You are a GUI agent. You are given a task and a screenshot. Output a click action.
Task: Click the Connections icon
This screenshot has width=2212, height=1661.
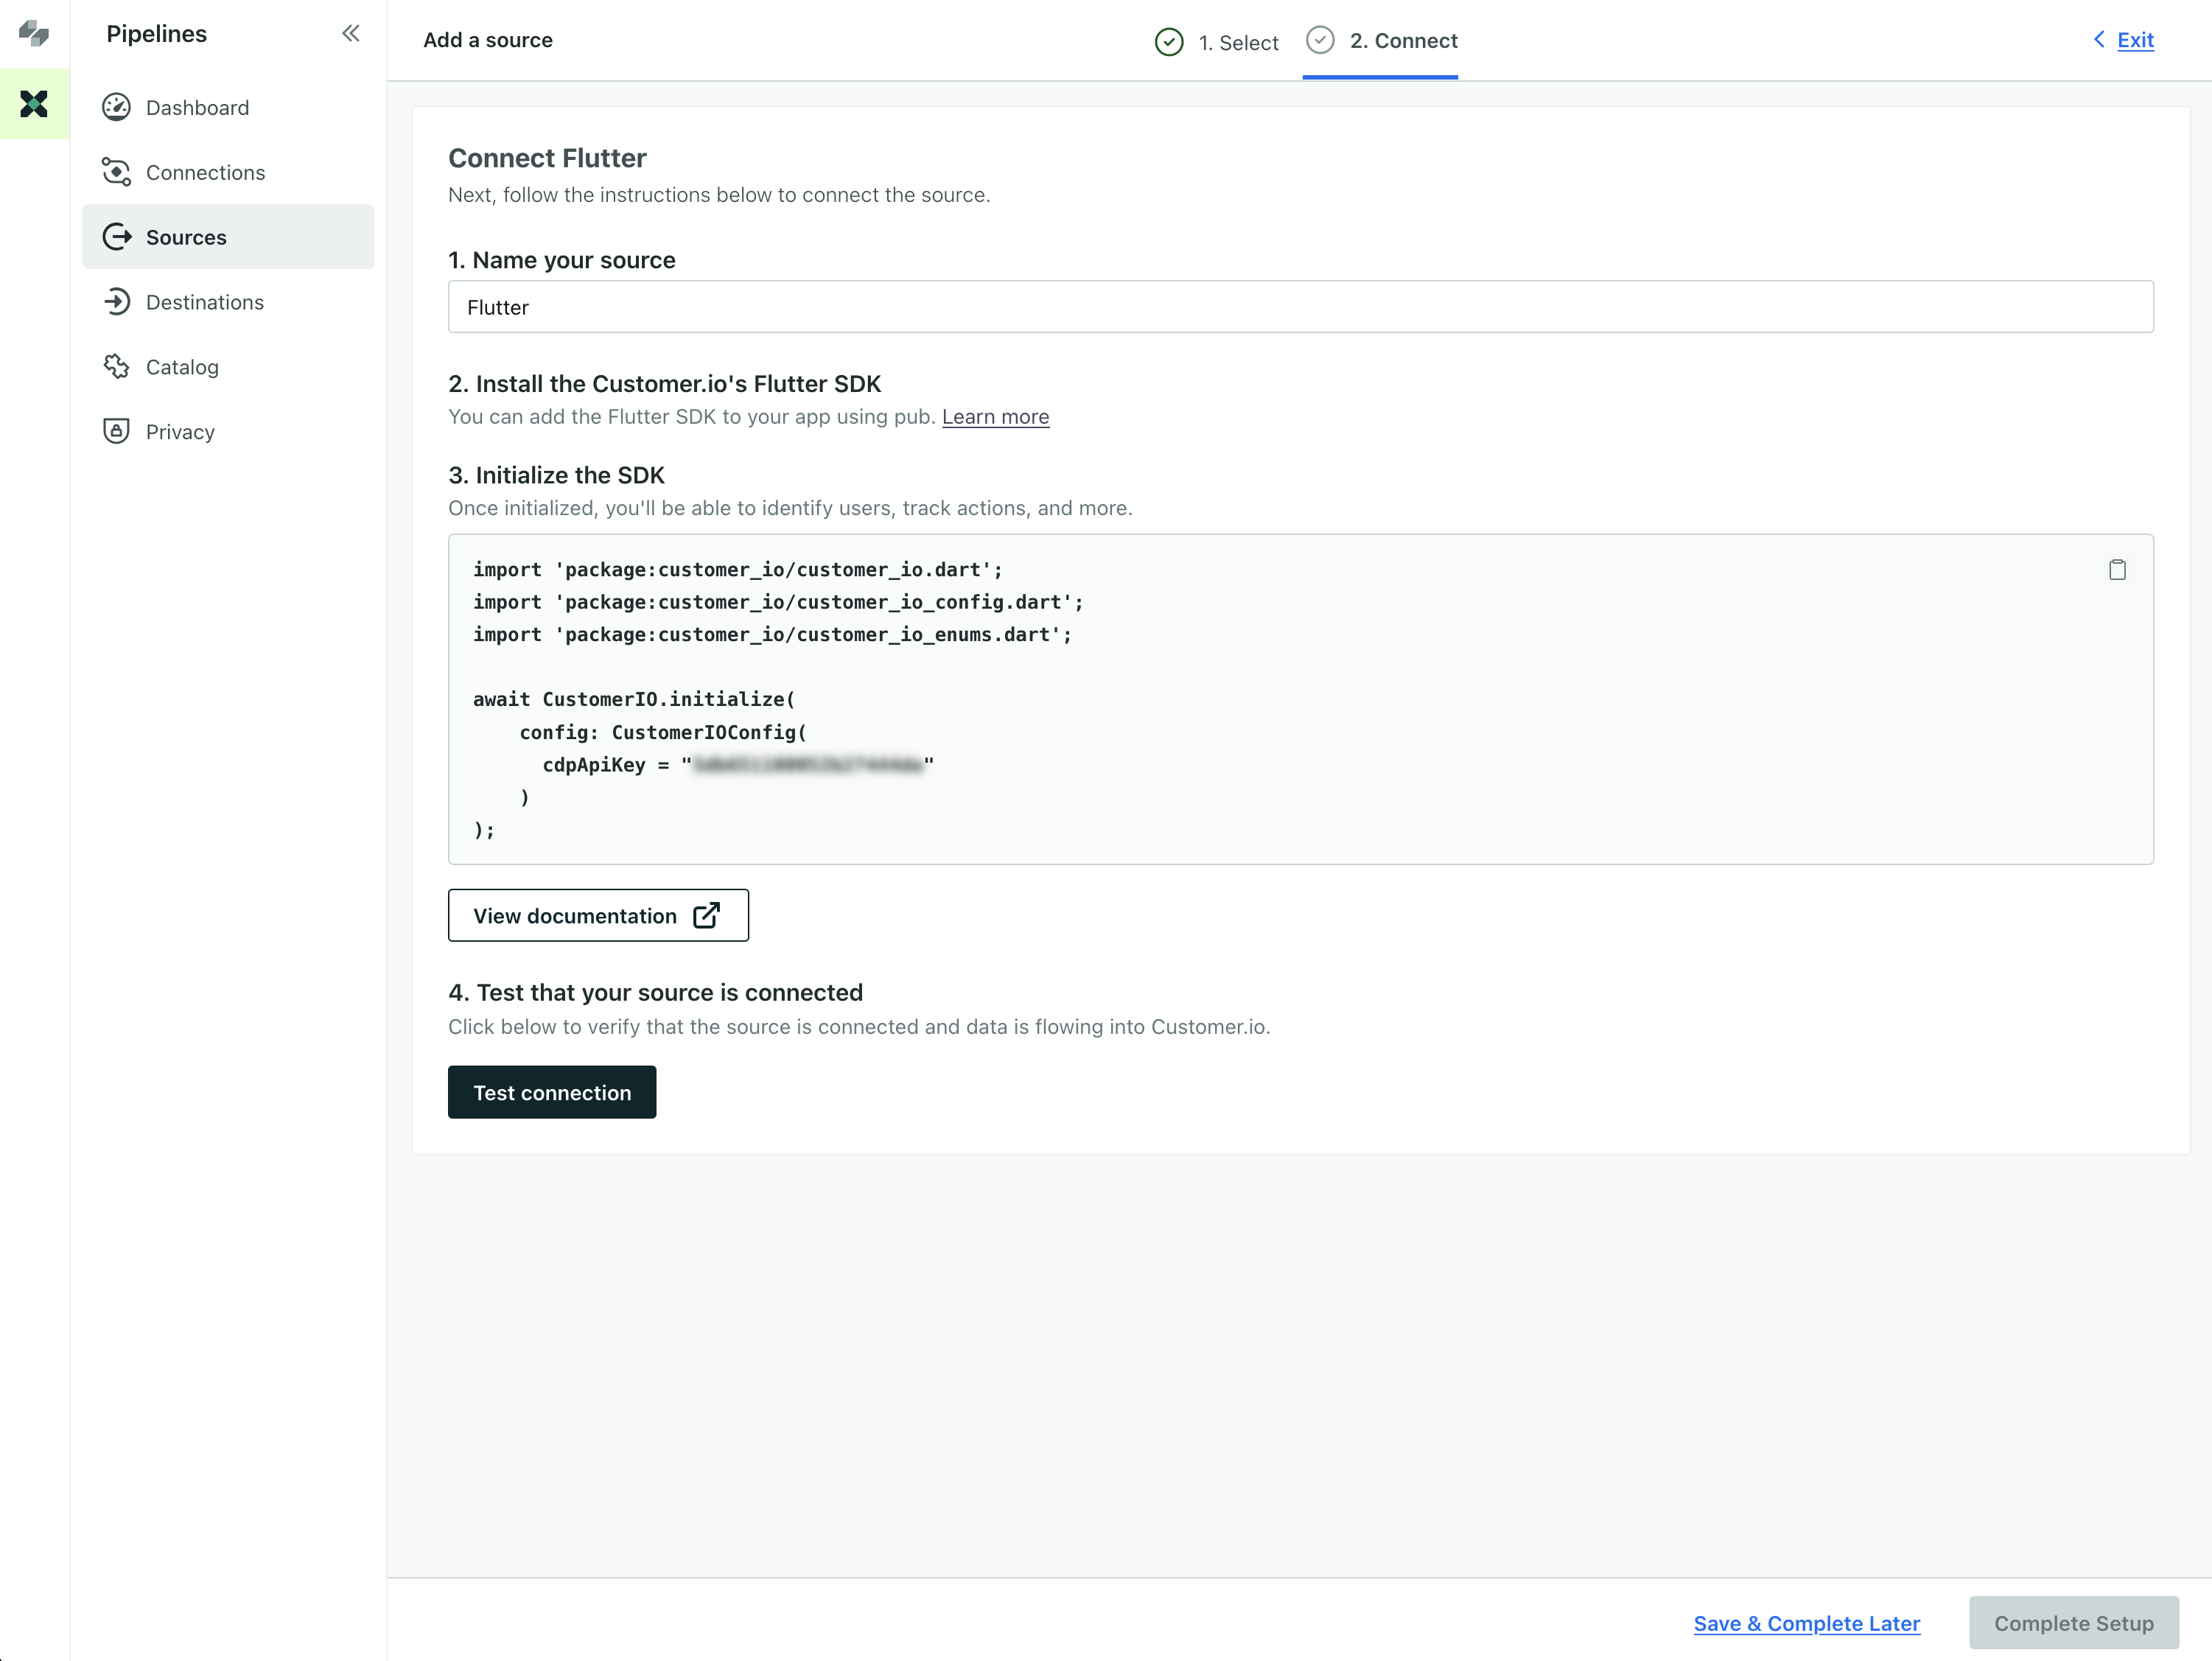click(x=117, y=172)
